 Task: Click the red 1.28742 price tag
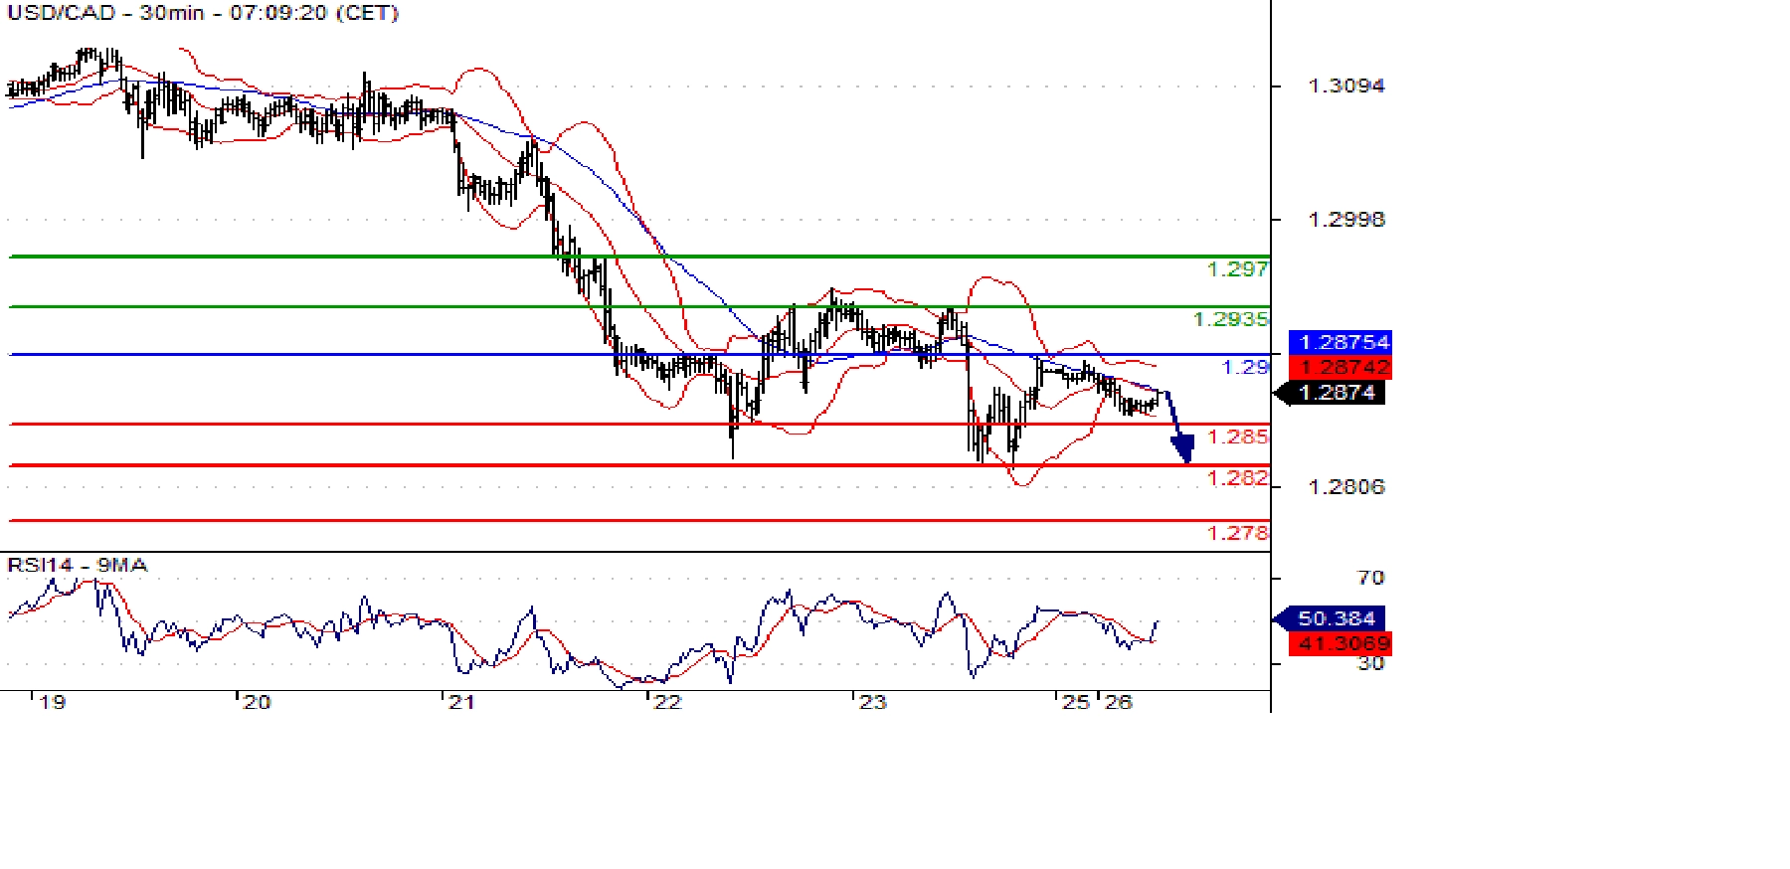pos(1341,368)
